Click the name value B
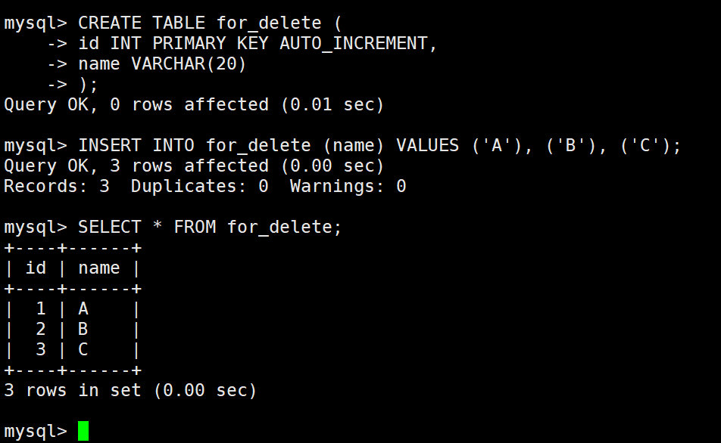The width and height of the screenshot is (721, 443). click(x=83, y=329)
